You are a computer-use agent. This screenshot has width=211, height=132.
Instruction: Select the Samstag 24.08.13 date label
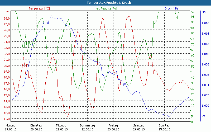click(139, 127)
